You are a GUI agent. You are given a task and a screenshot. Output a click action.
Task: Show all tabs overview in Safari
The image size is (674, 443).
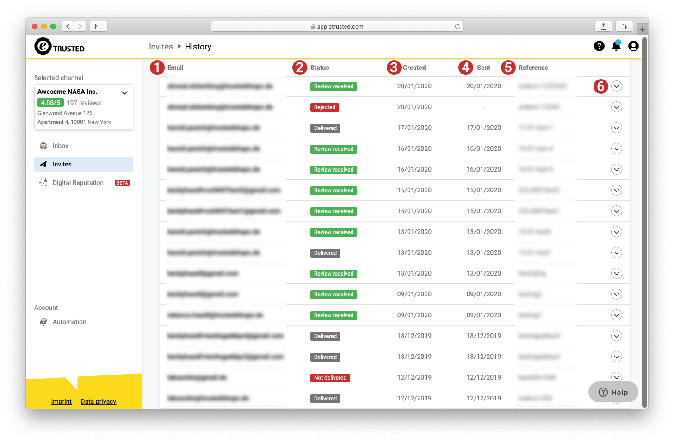pyautogui.click(x=625, y=26)
